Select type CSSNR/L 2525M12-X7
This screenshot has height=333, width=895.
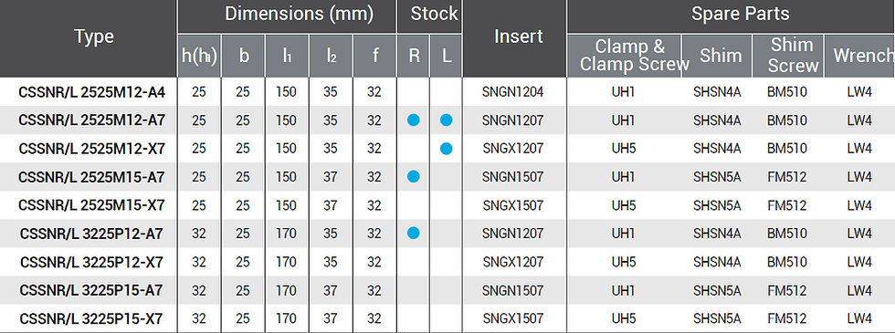click(x=92, y=148)
